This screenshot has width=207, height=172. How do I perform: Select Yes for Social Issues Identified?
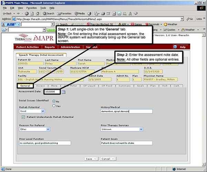tap(54, 106)
